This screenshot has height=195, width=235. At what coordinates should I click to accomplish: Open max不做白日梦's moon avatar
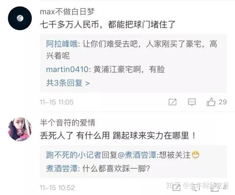point(20,18)
